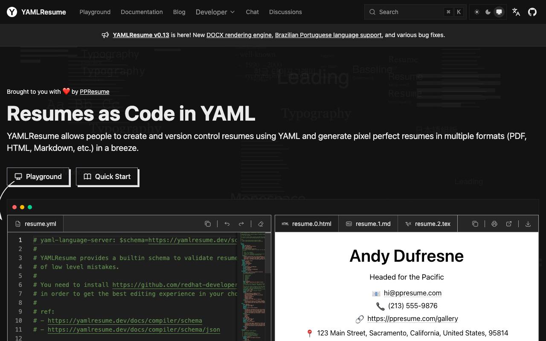The image size is (546, 341).
Task: Switch to the resume.2.tex tab
Action: 428,224
